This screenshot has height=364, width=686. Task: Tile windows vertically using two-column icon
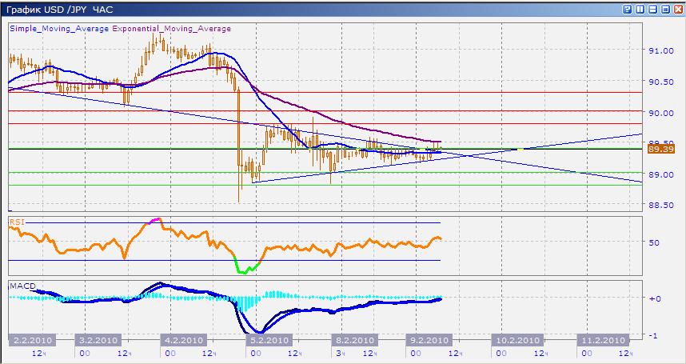640,9
